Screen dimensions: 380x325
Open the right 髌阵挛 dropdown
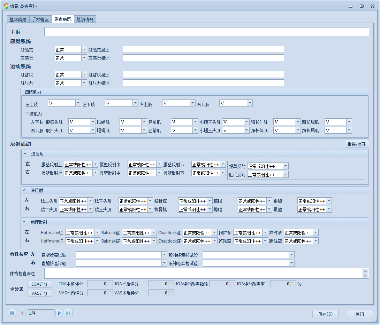coord(265,241)
